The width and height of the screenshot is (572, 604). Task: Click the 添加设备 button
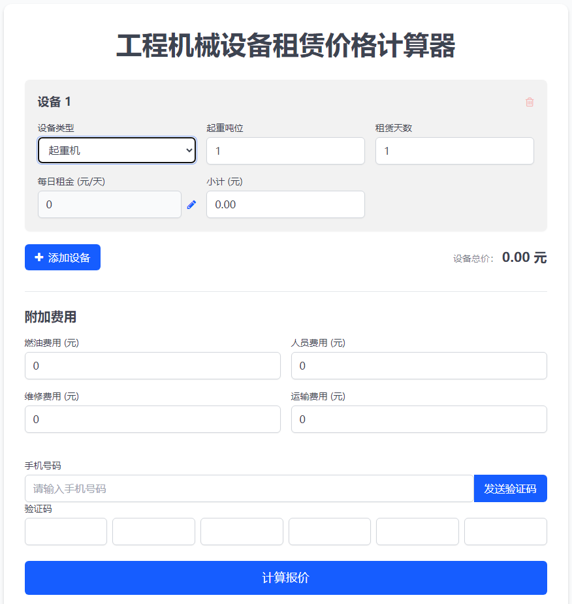point(63,257)
